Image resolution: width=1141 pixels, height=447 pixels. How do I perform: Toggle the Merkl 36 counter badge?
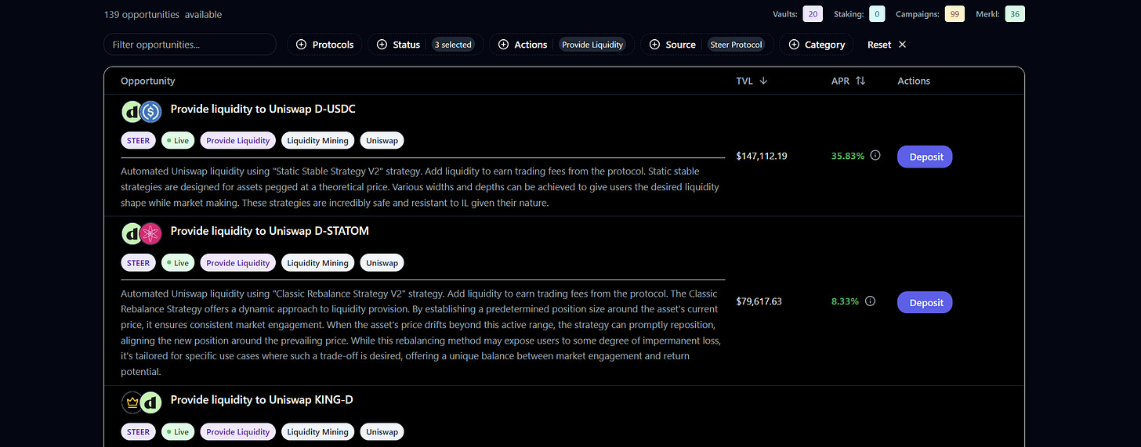1015,14
